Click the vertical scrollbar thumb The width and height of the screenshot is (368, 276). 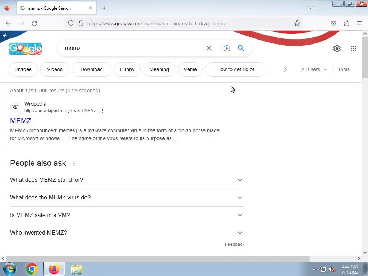coord(365,57)
